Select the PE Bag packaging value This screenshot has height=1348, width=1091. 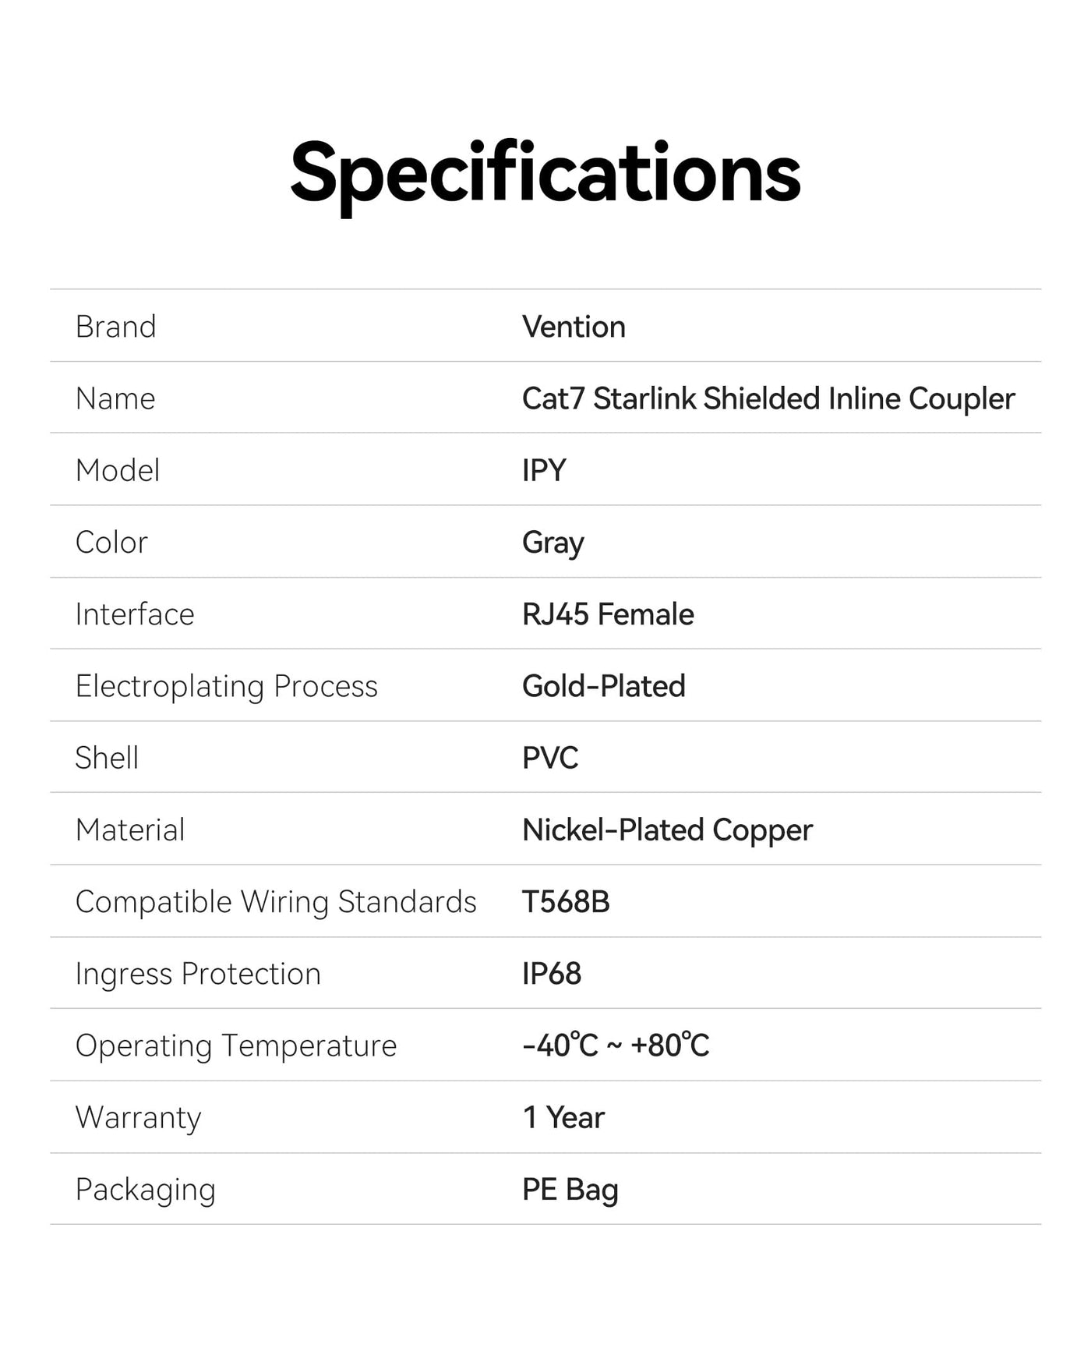570,1191
